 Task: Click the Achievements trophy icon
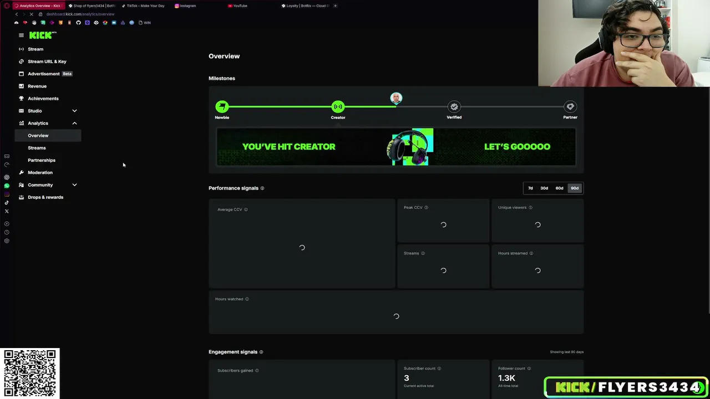tap(21, 99)
